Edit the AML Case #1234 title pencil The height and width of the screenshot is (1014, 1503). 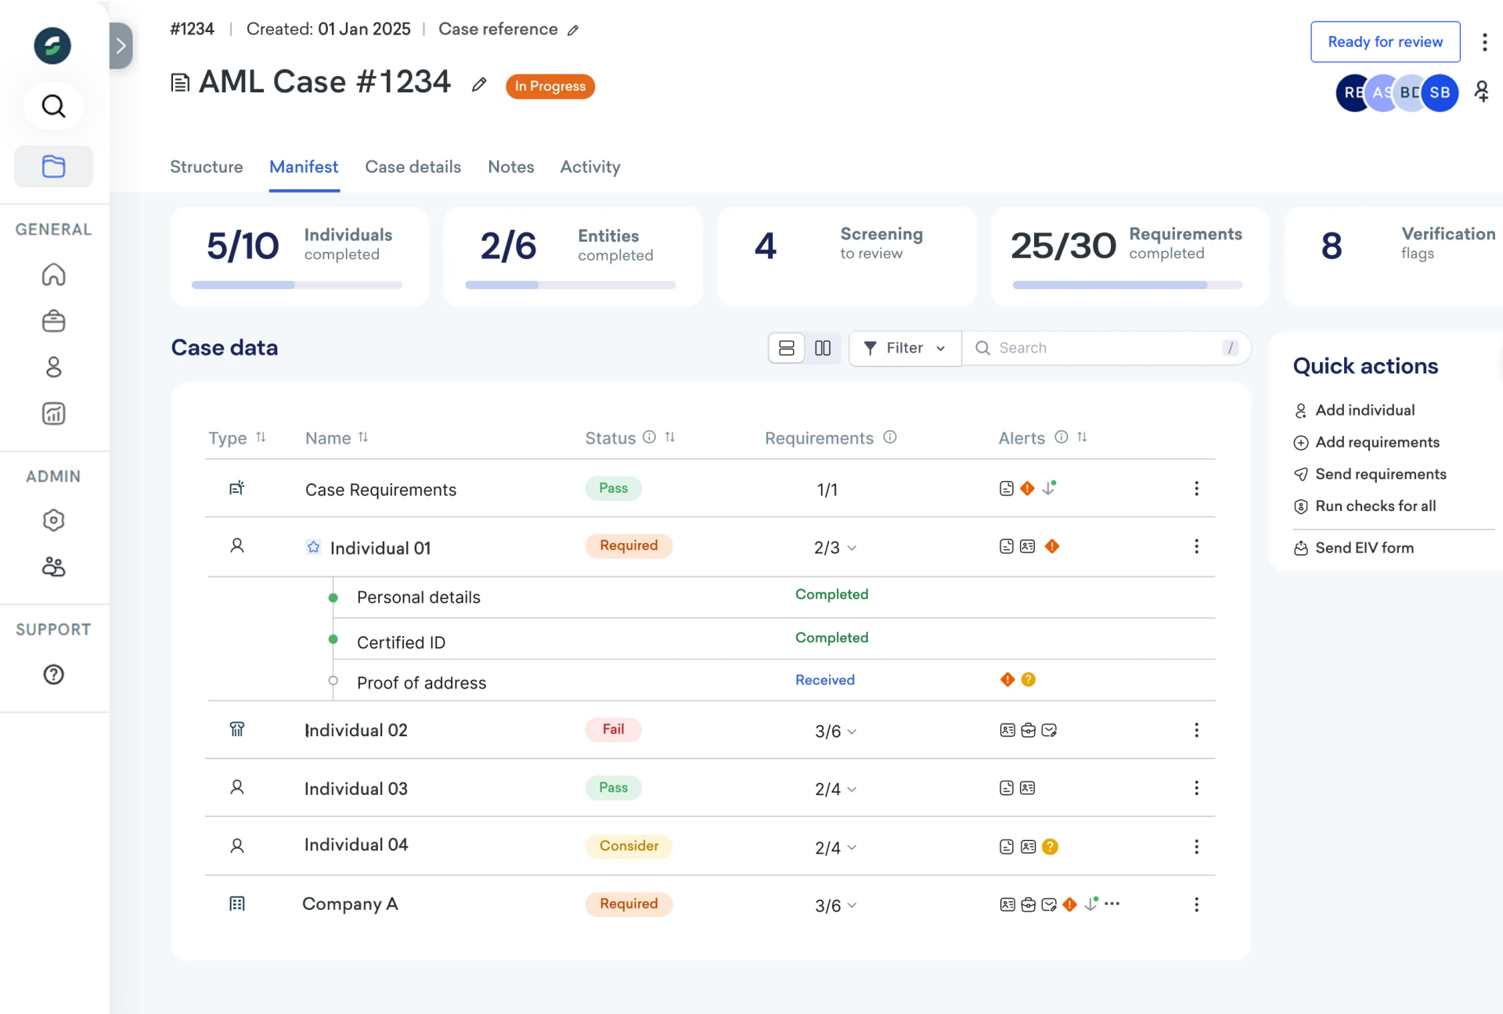479,84
